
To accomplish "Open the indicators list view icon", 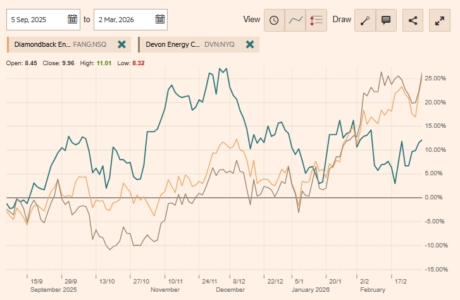I will pos(316,20).
